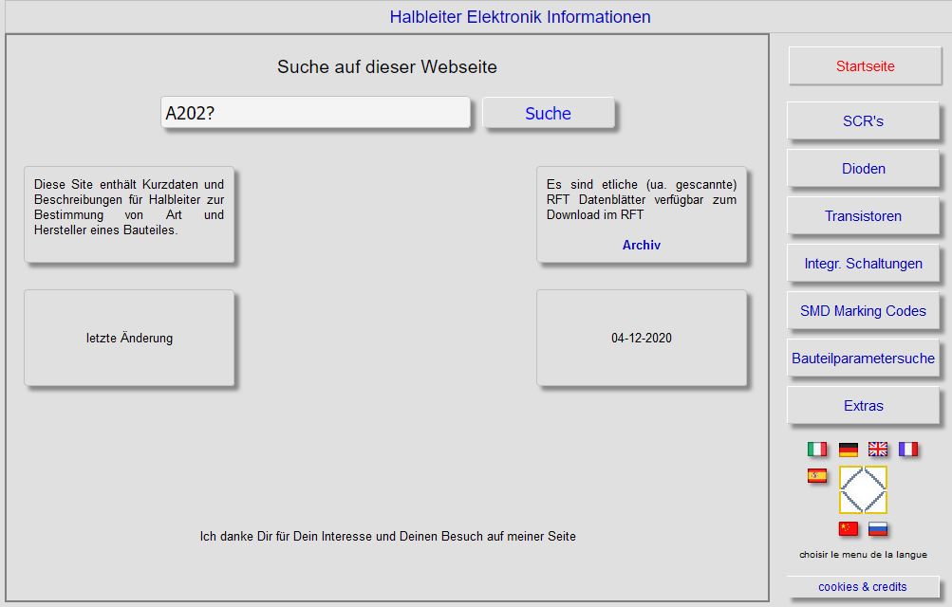
Task: Navigate to Transistoren
Action: click(863, 216)
